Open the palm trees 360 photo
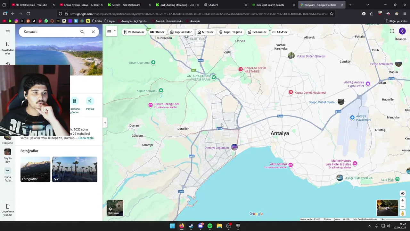The image size is (410, 231). tap(75, 169)
